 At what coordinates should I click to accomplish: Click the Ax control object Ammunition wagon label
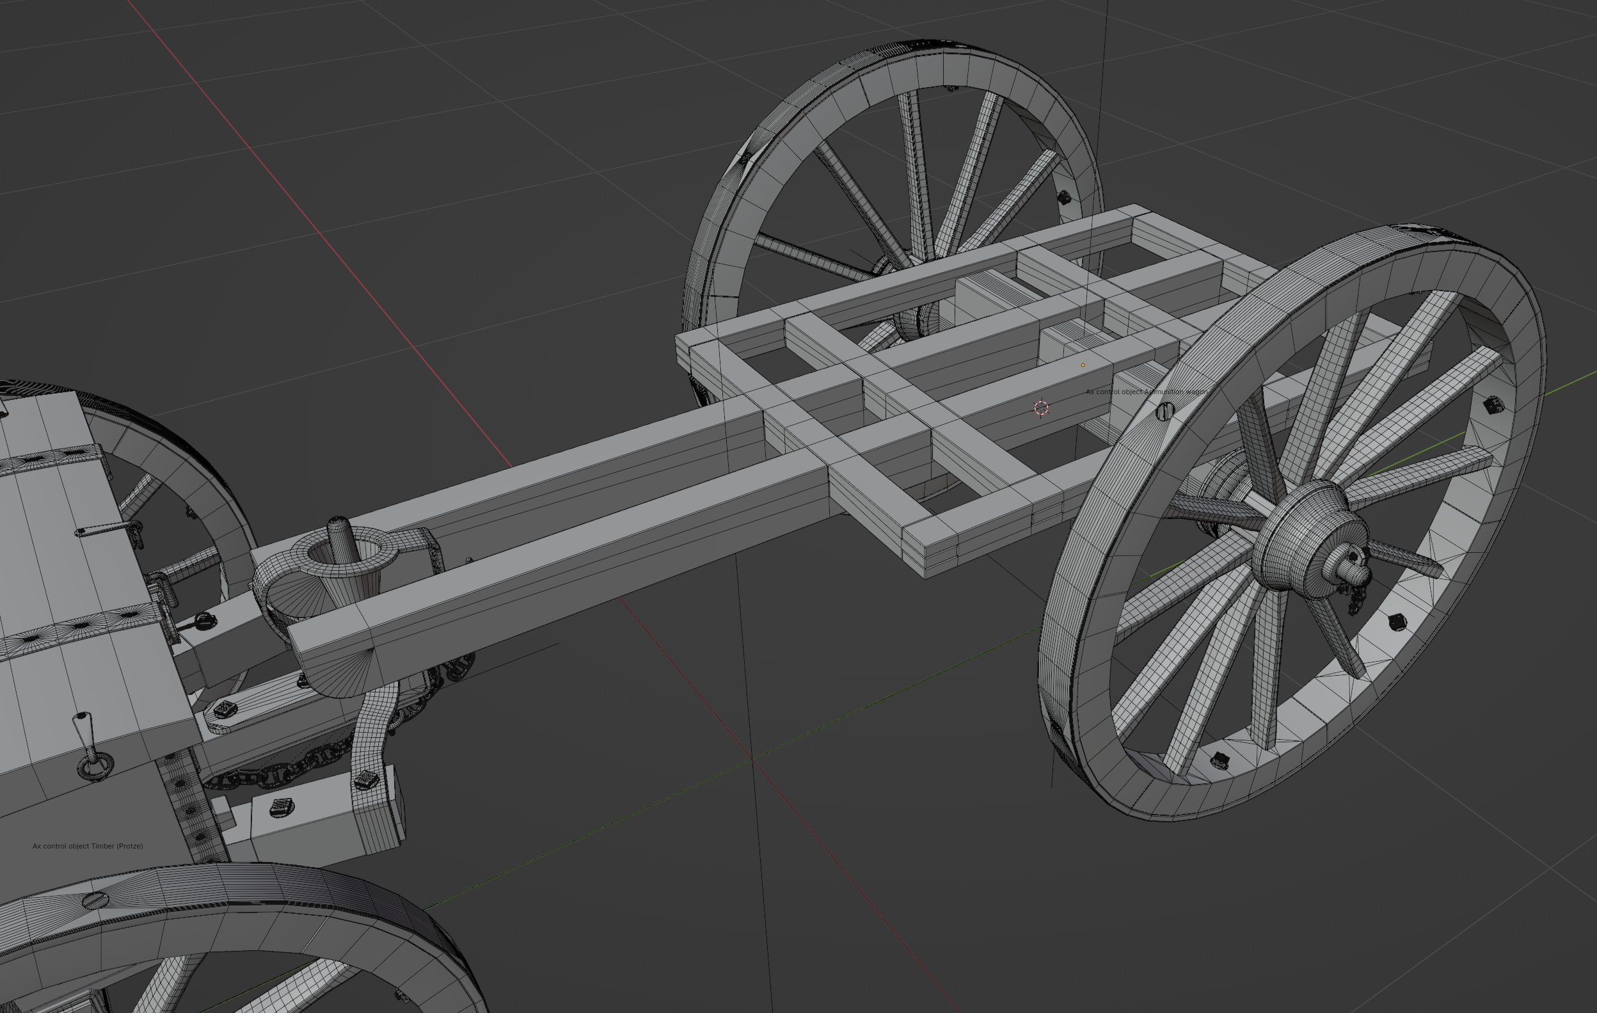click(1146, 392)
